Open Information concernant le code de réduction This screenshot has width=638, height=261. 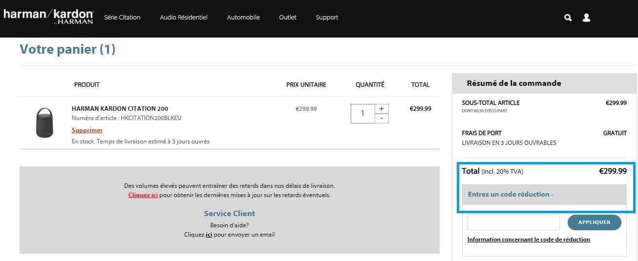(529, 240)
